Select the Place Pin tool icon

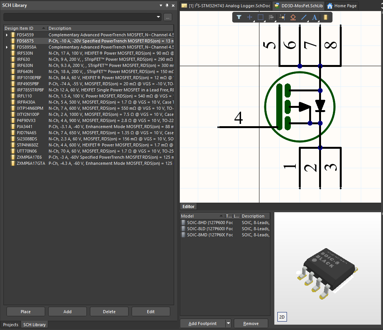[282, 17]
